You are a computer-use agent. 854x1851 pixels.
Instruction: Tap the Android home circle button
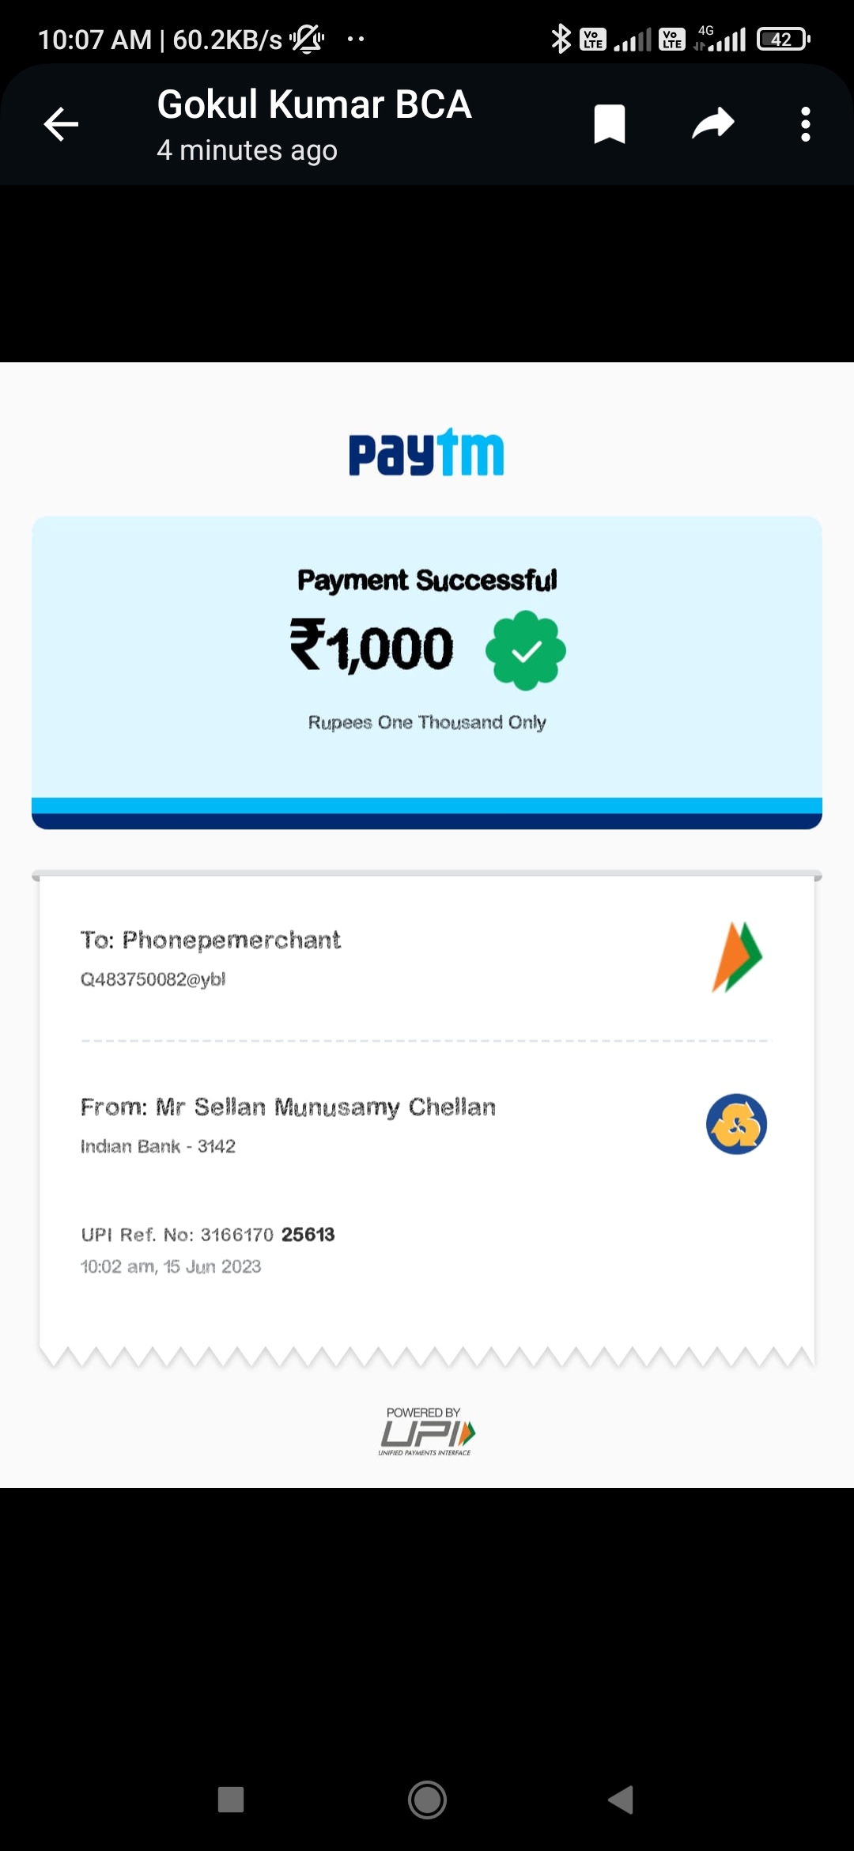(427, 1800)
